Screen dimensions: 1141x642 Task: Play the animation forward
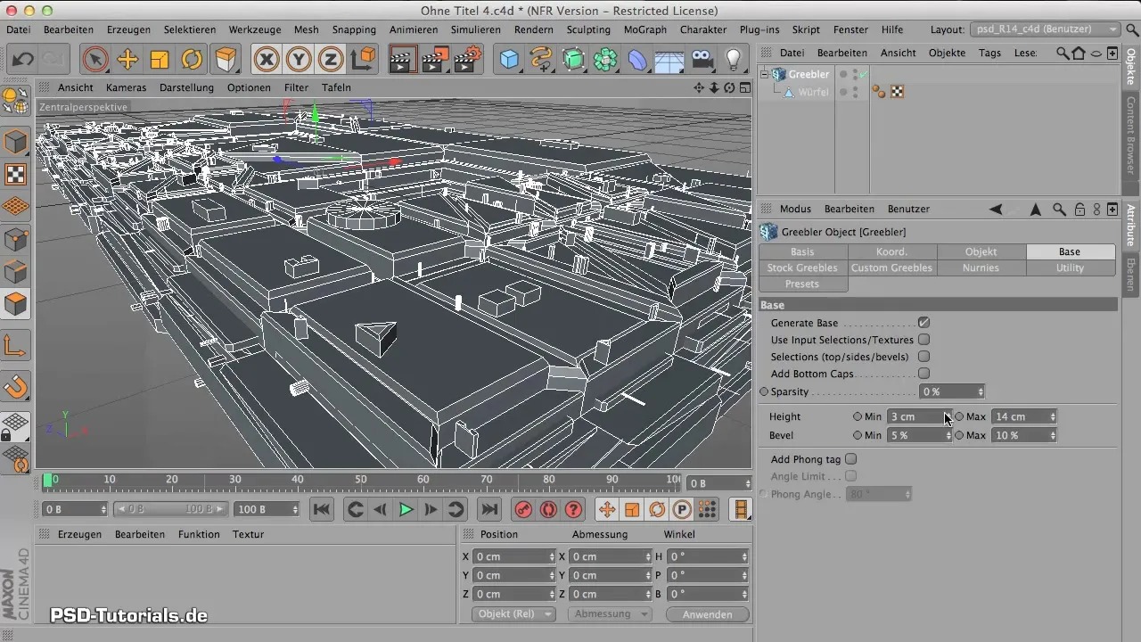(x=406, y=510)
